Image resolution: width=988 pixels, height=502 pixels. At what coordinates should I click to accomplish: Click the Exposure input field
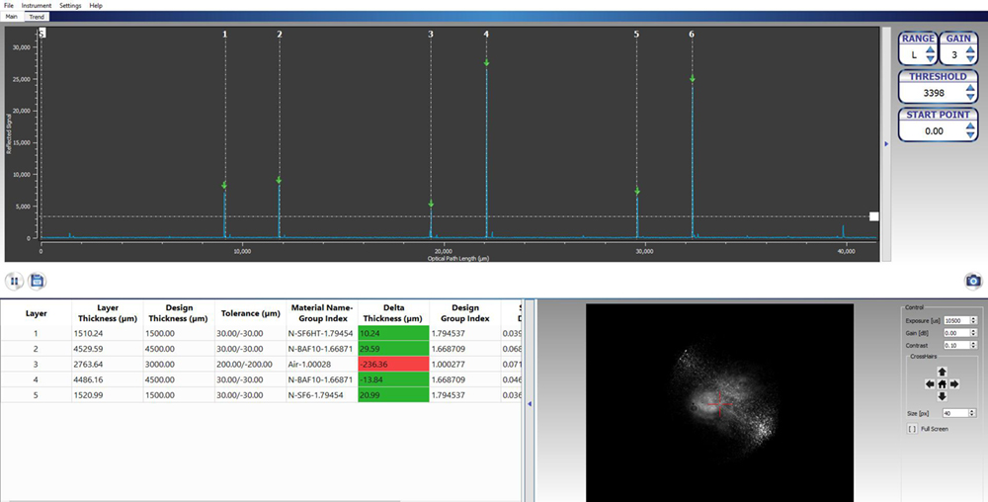point(955,321)
